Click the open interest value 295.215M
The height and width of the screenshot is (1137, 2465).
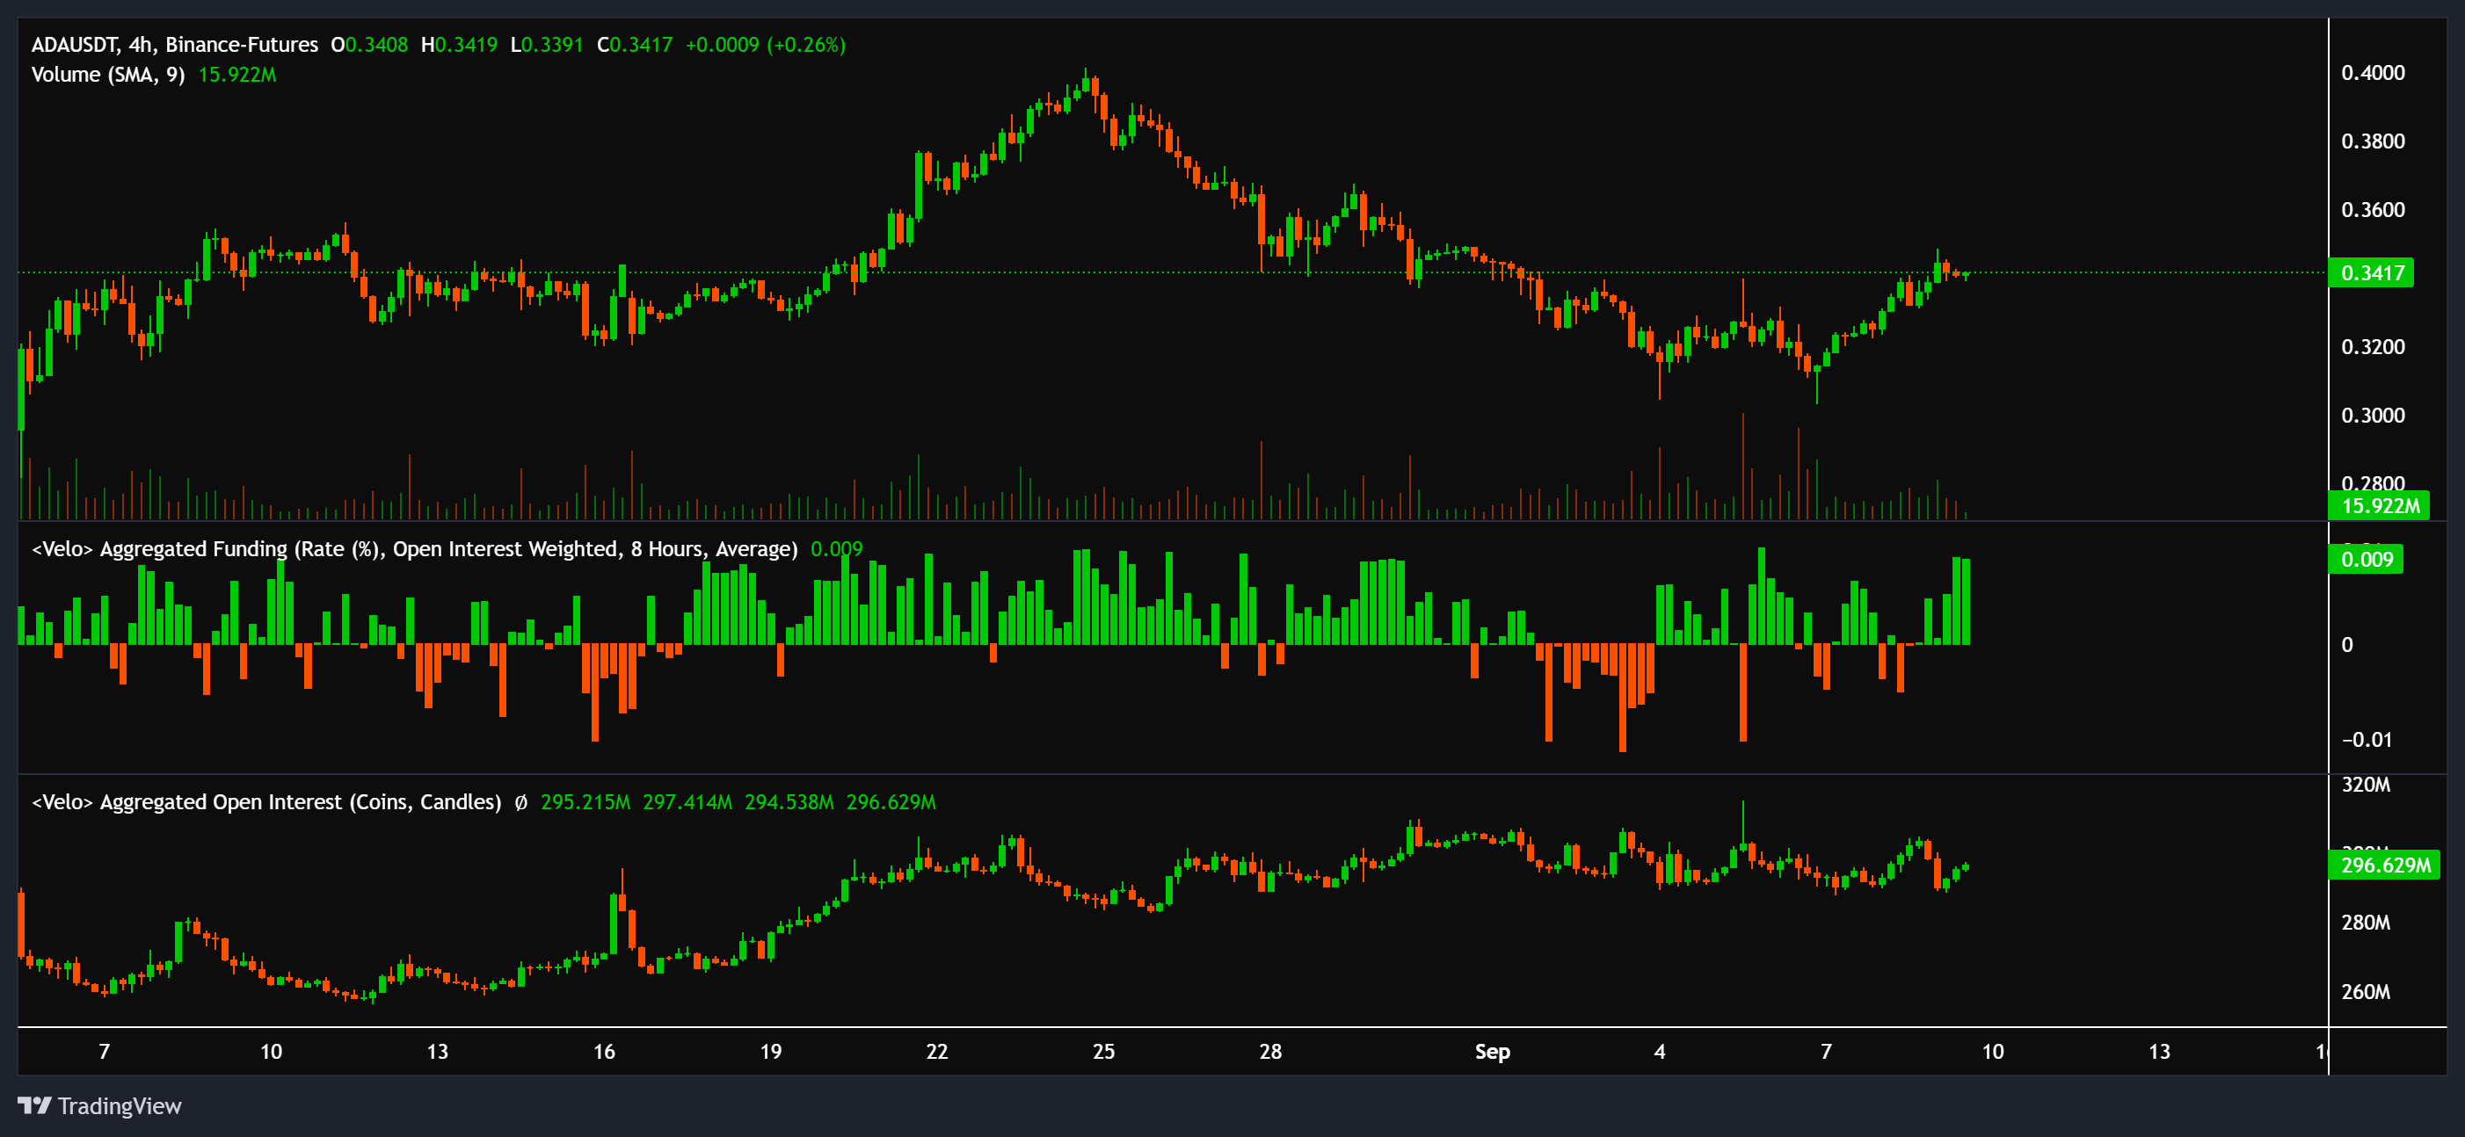click(x=585, y=802)
